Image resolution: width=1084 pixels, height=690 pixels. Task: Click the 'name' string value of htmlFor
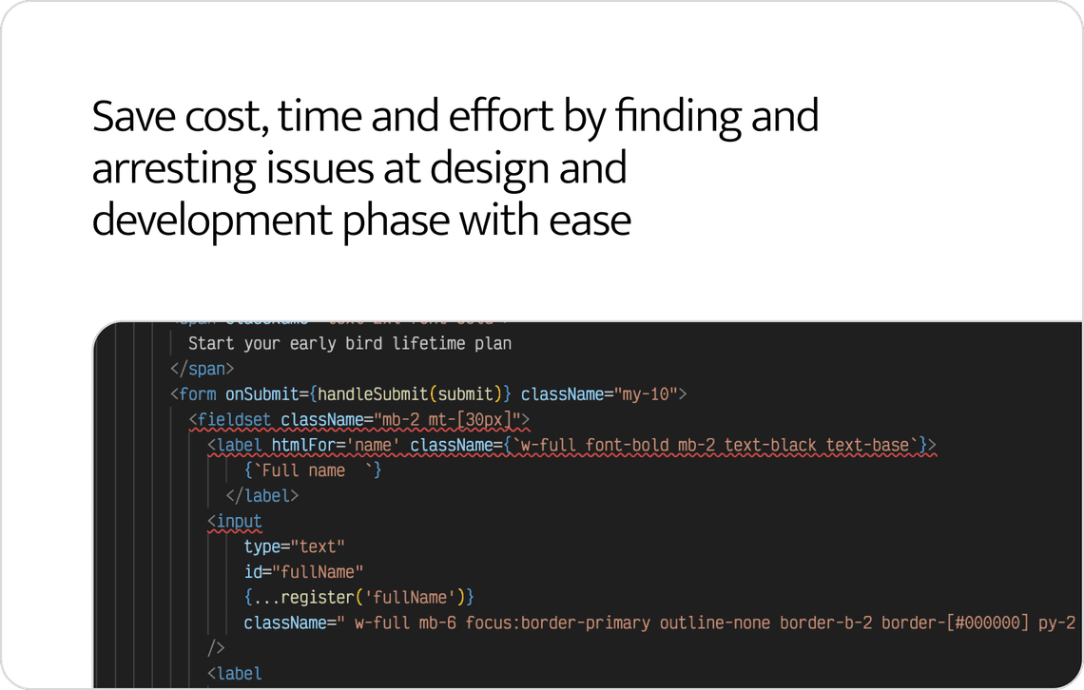[x=377, y=445]
